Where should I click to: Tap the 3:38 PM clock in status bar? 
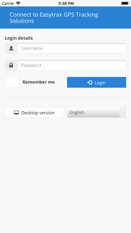coord(66,3)
